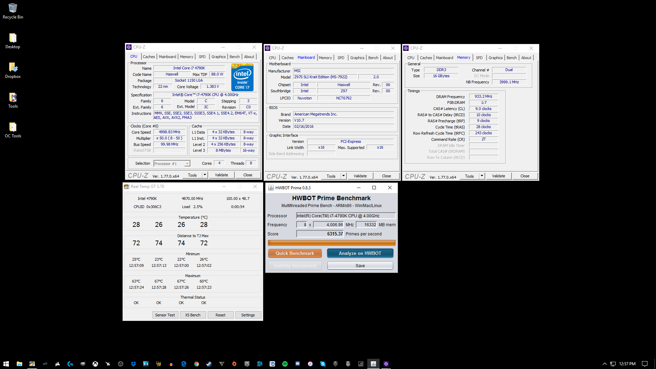The image size is (656, 369).
Task: Expand Tools dropdown arrow in the CPU tab window
Action: pyautogui.click(x=205, y=175)
